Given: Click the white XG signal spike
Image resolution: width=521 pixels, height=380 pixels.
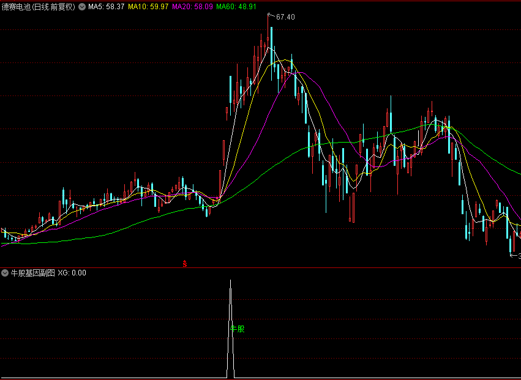Looking at the screenshot, I should pyautogui.click(x=231, y=329).
